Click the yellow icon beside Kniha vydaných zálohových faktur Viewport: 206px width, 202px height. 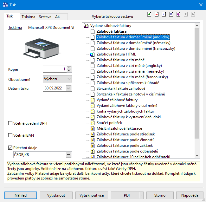(93, 111)
